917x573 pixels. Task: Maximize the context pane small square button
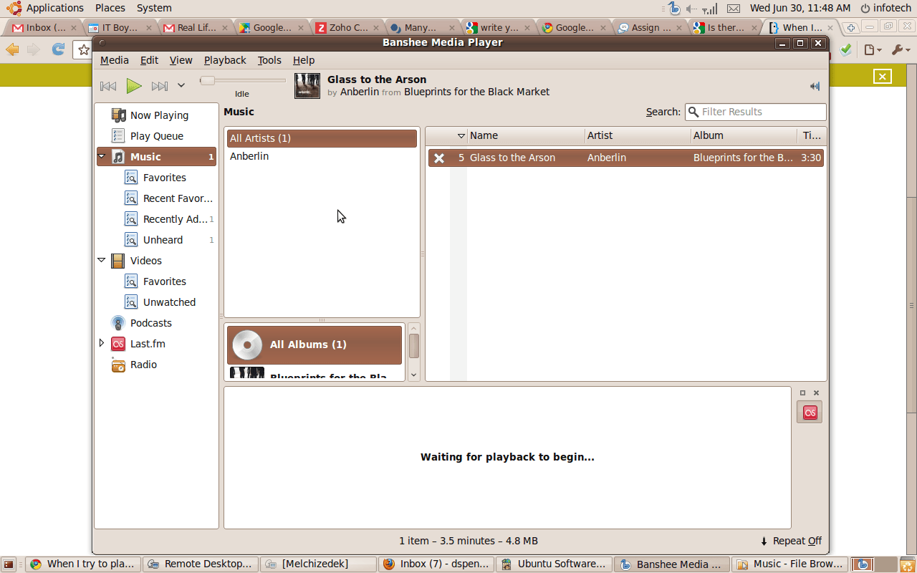click(x=802, y=393)
